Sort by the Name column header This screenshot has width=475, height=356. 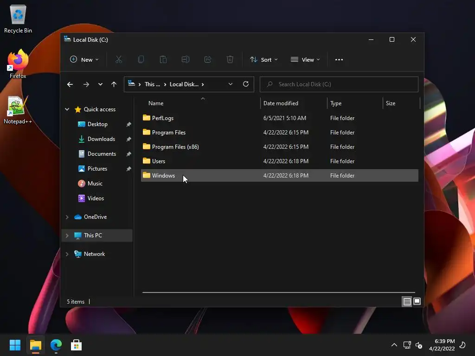click(156, 103)
